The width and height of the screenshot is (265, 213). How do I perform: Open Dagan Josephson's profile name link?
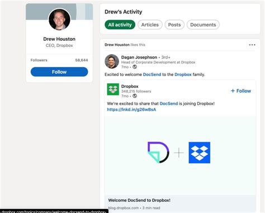tap(139, 57)
